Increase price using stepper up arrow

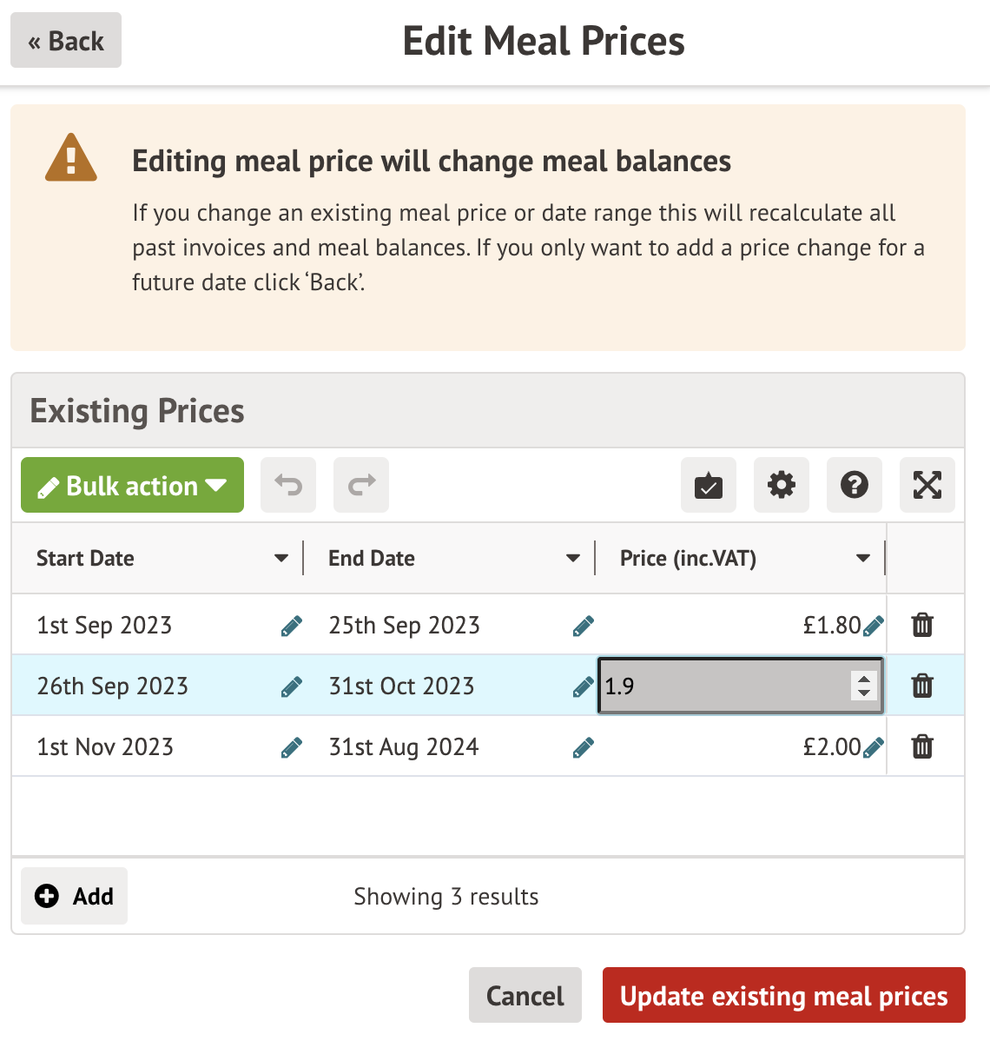pyautogui.click(x=863, y=680)
